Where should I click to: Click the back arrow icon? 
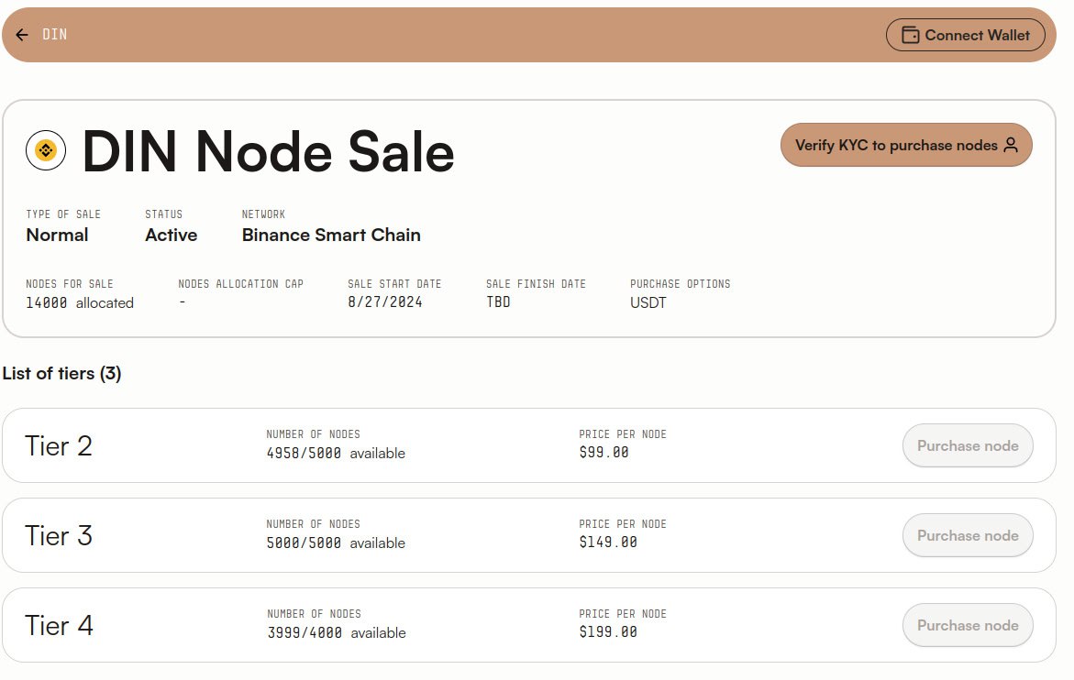(x=22, y=35)
